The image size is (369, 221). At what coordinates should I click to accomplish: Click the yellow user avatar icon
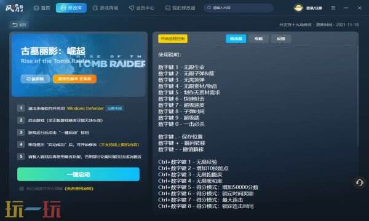click(x=298, y=8)
